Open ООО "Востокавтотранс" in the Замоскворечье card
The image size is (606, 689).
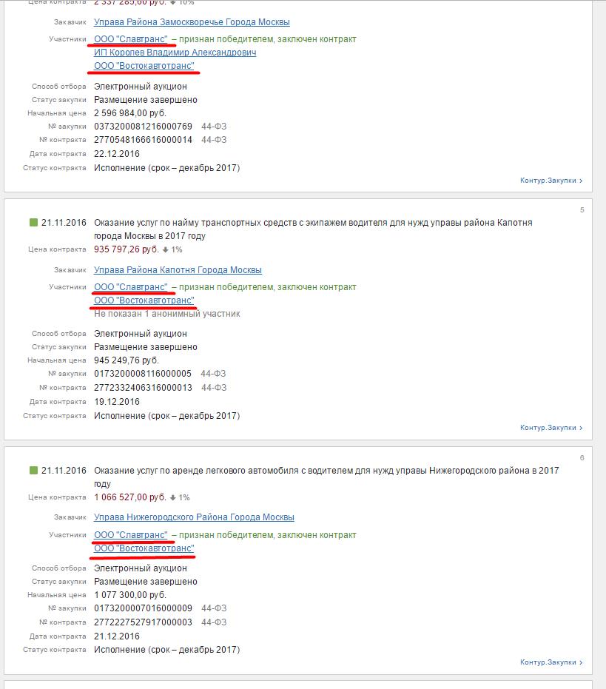coord(144,65)
